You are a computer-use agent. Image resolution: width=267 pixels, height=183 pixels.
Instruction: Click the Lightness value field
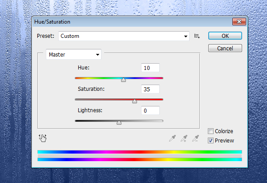pos(150,110)
